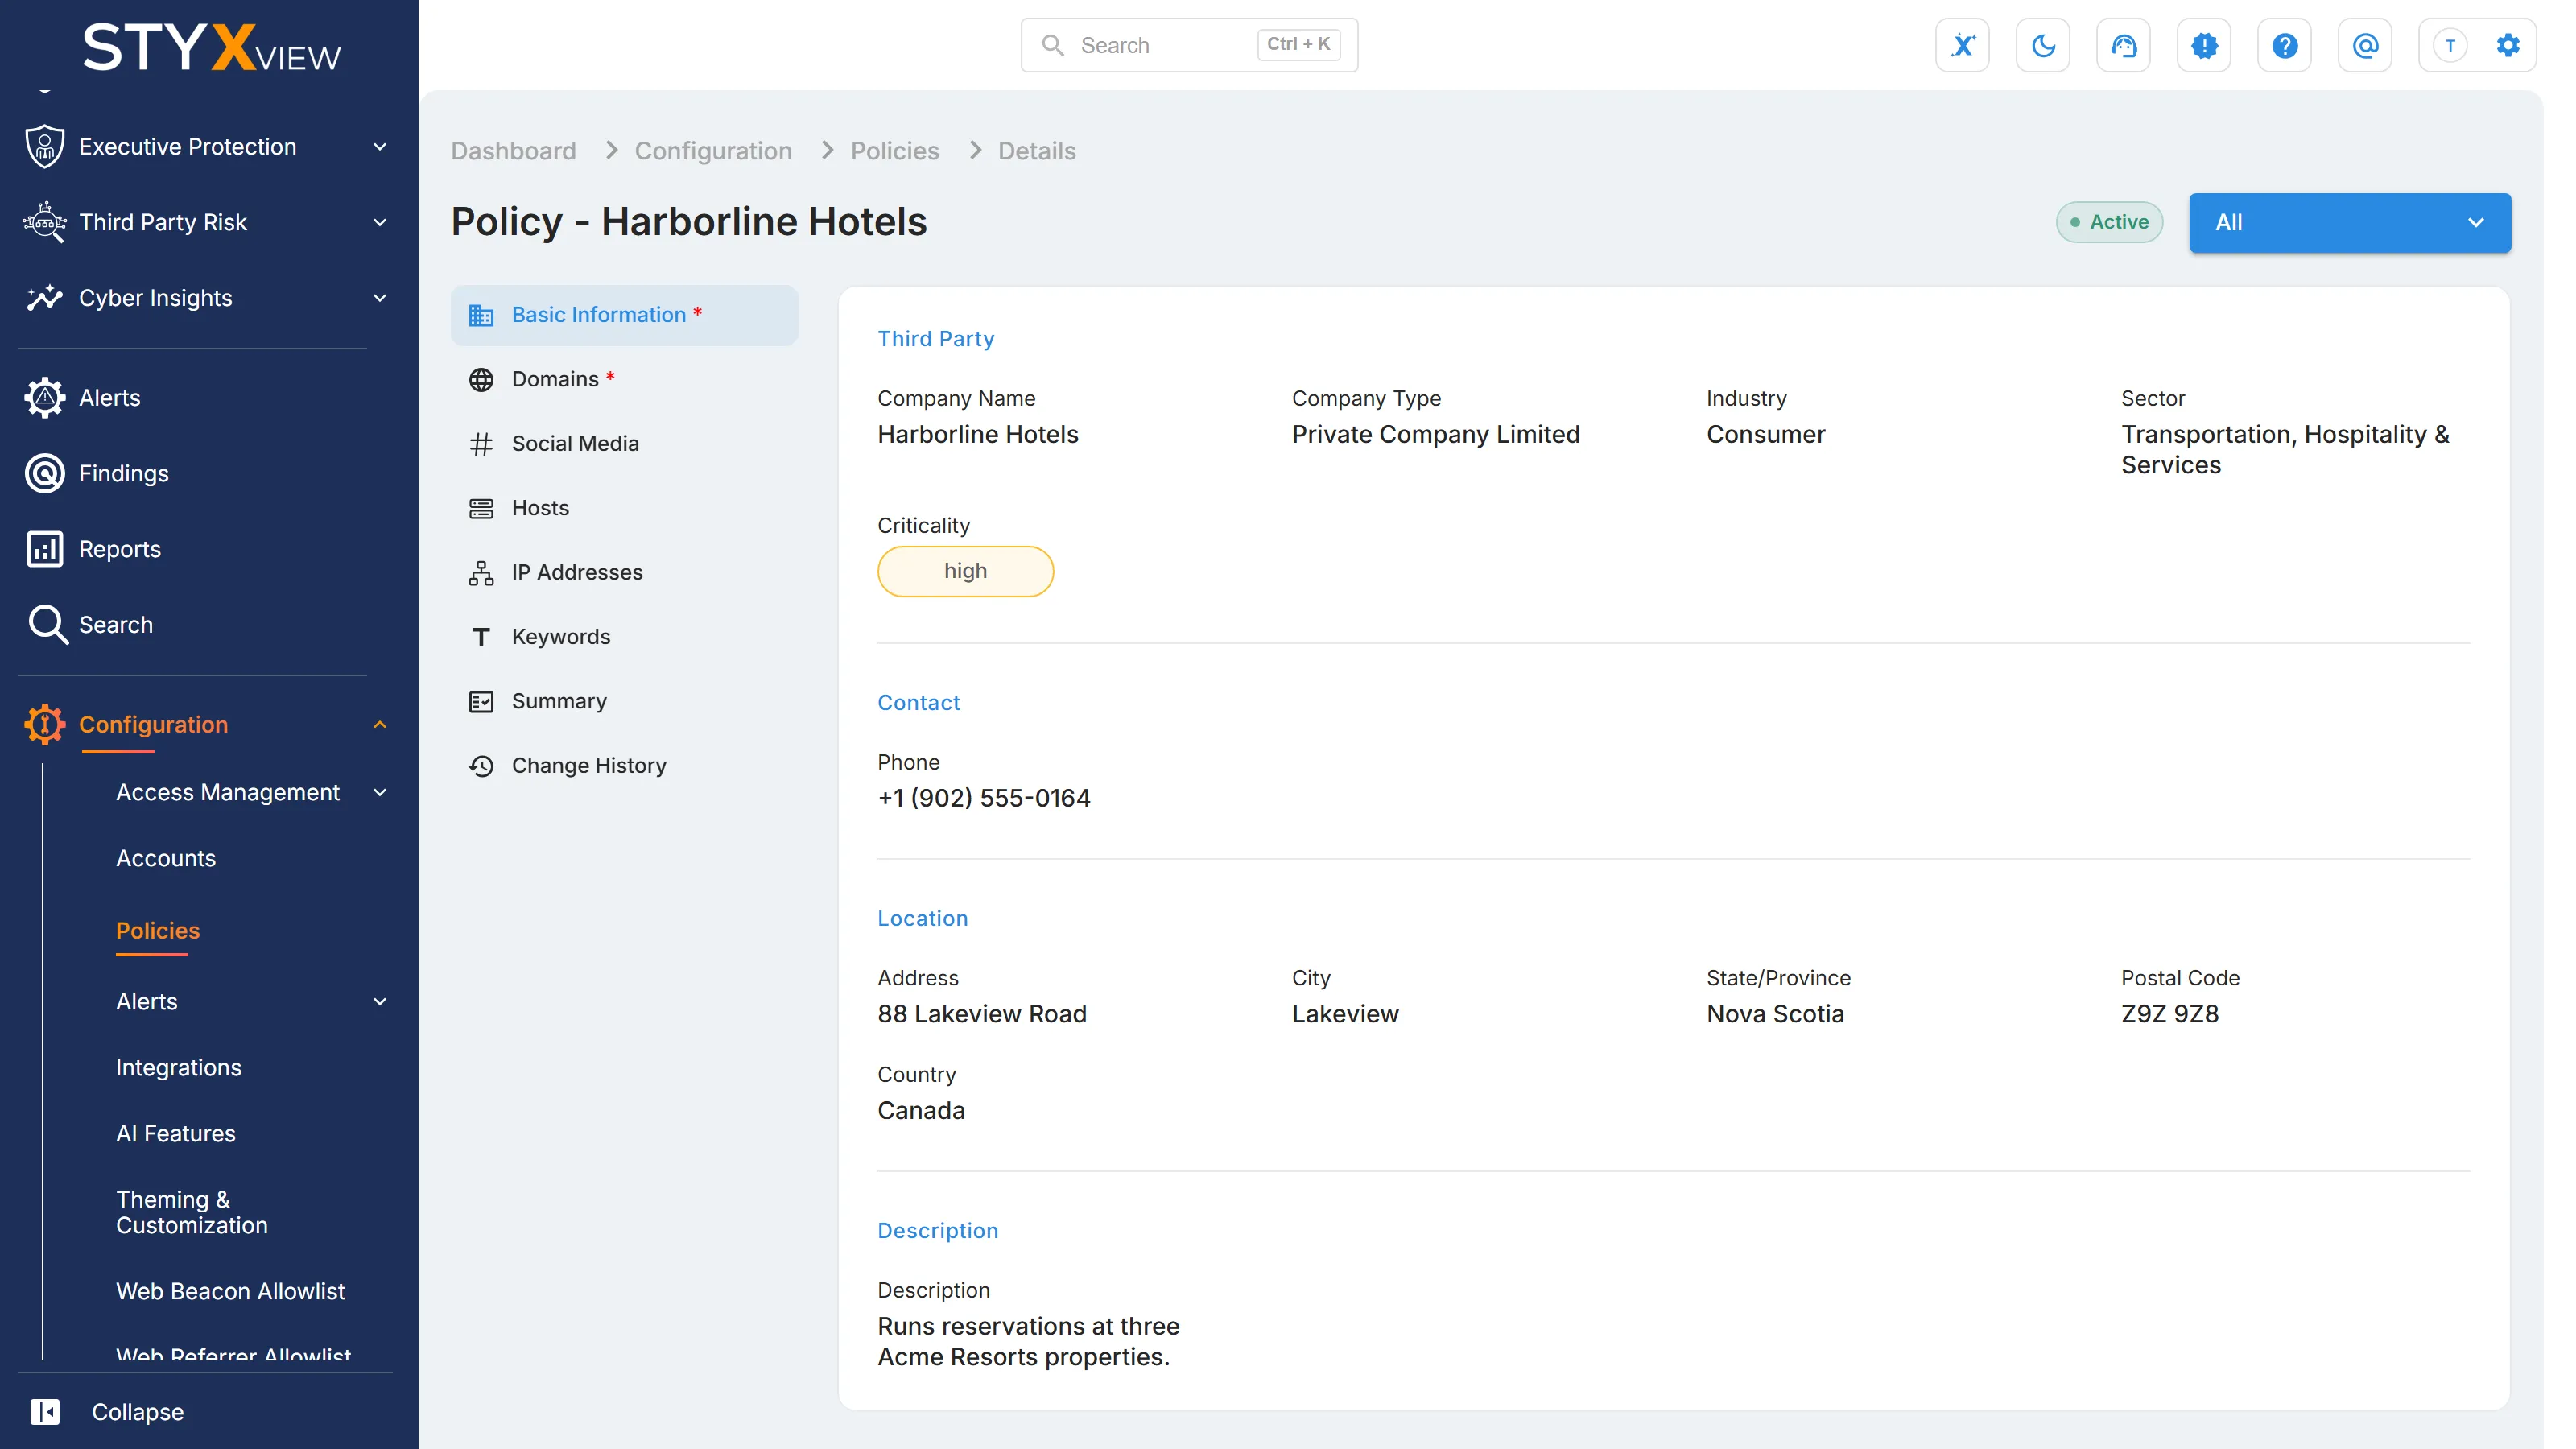Click the Executive Protection shield icon

(45, 146)
